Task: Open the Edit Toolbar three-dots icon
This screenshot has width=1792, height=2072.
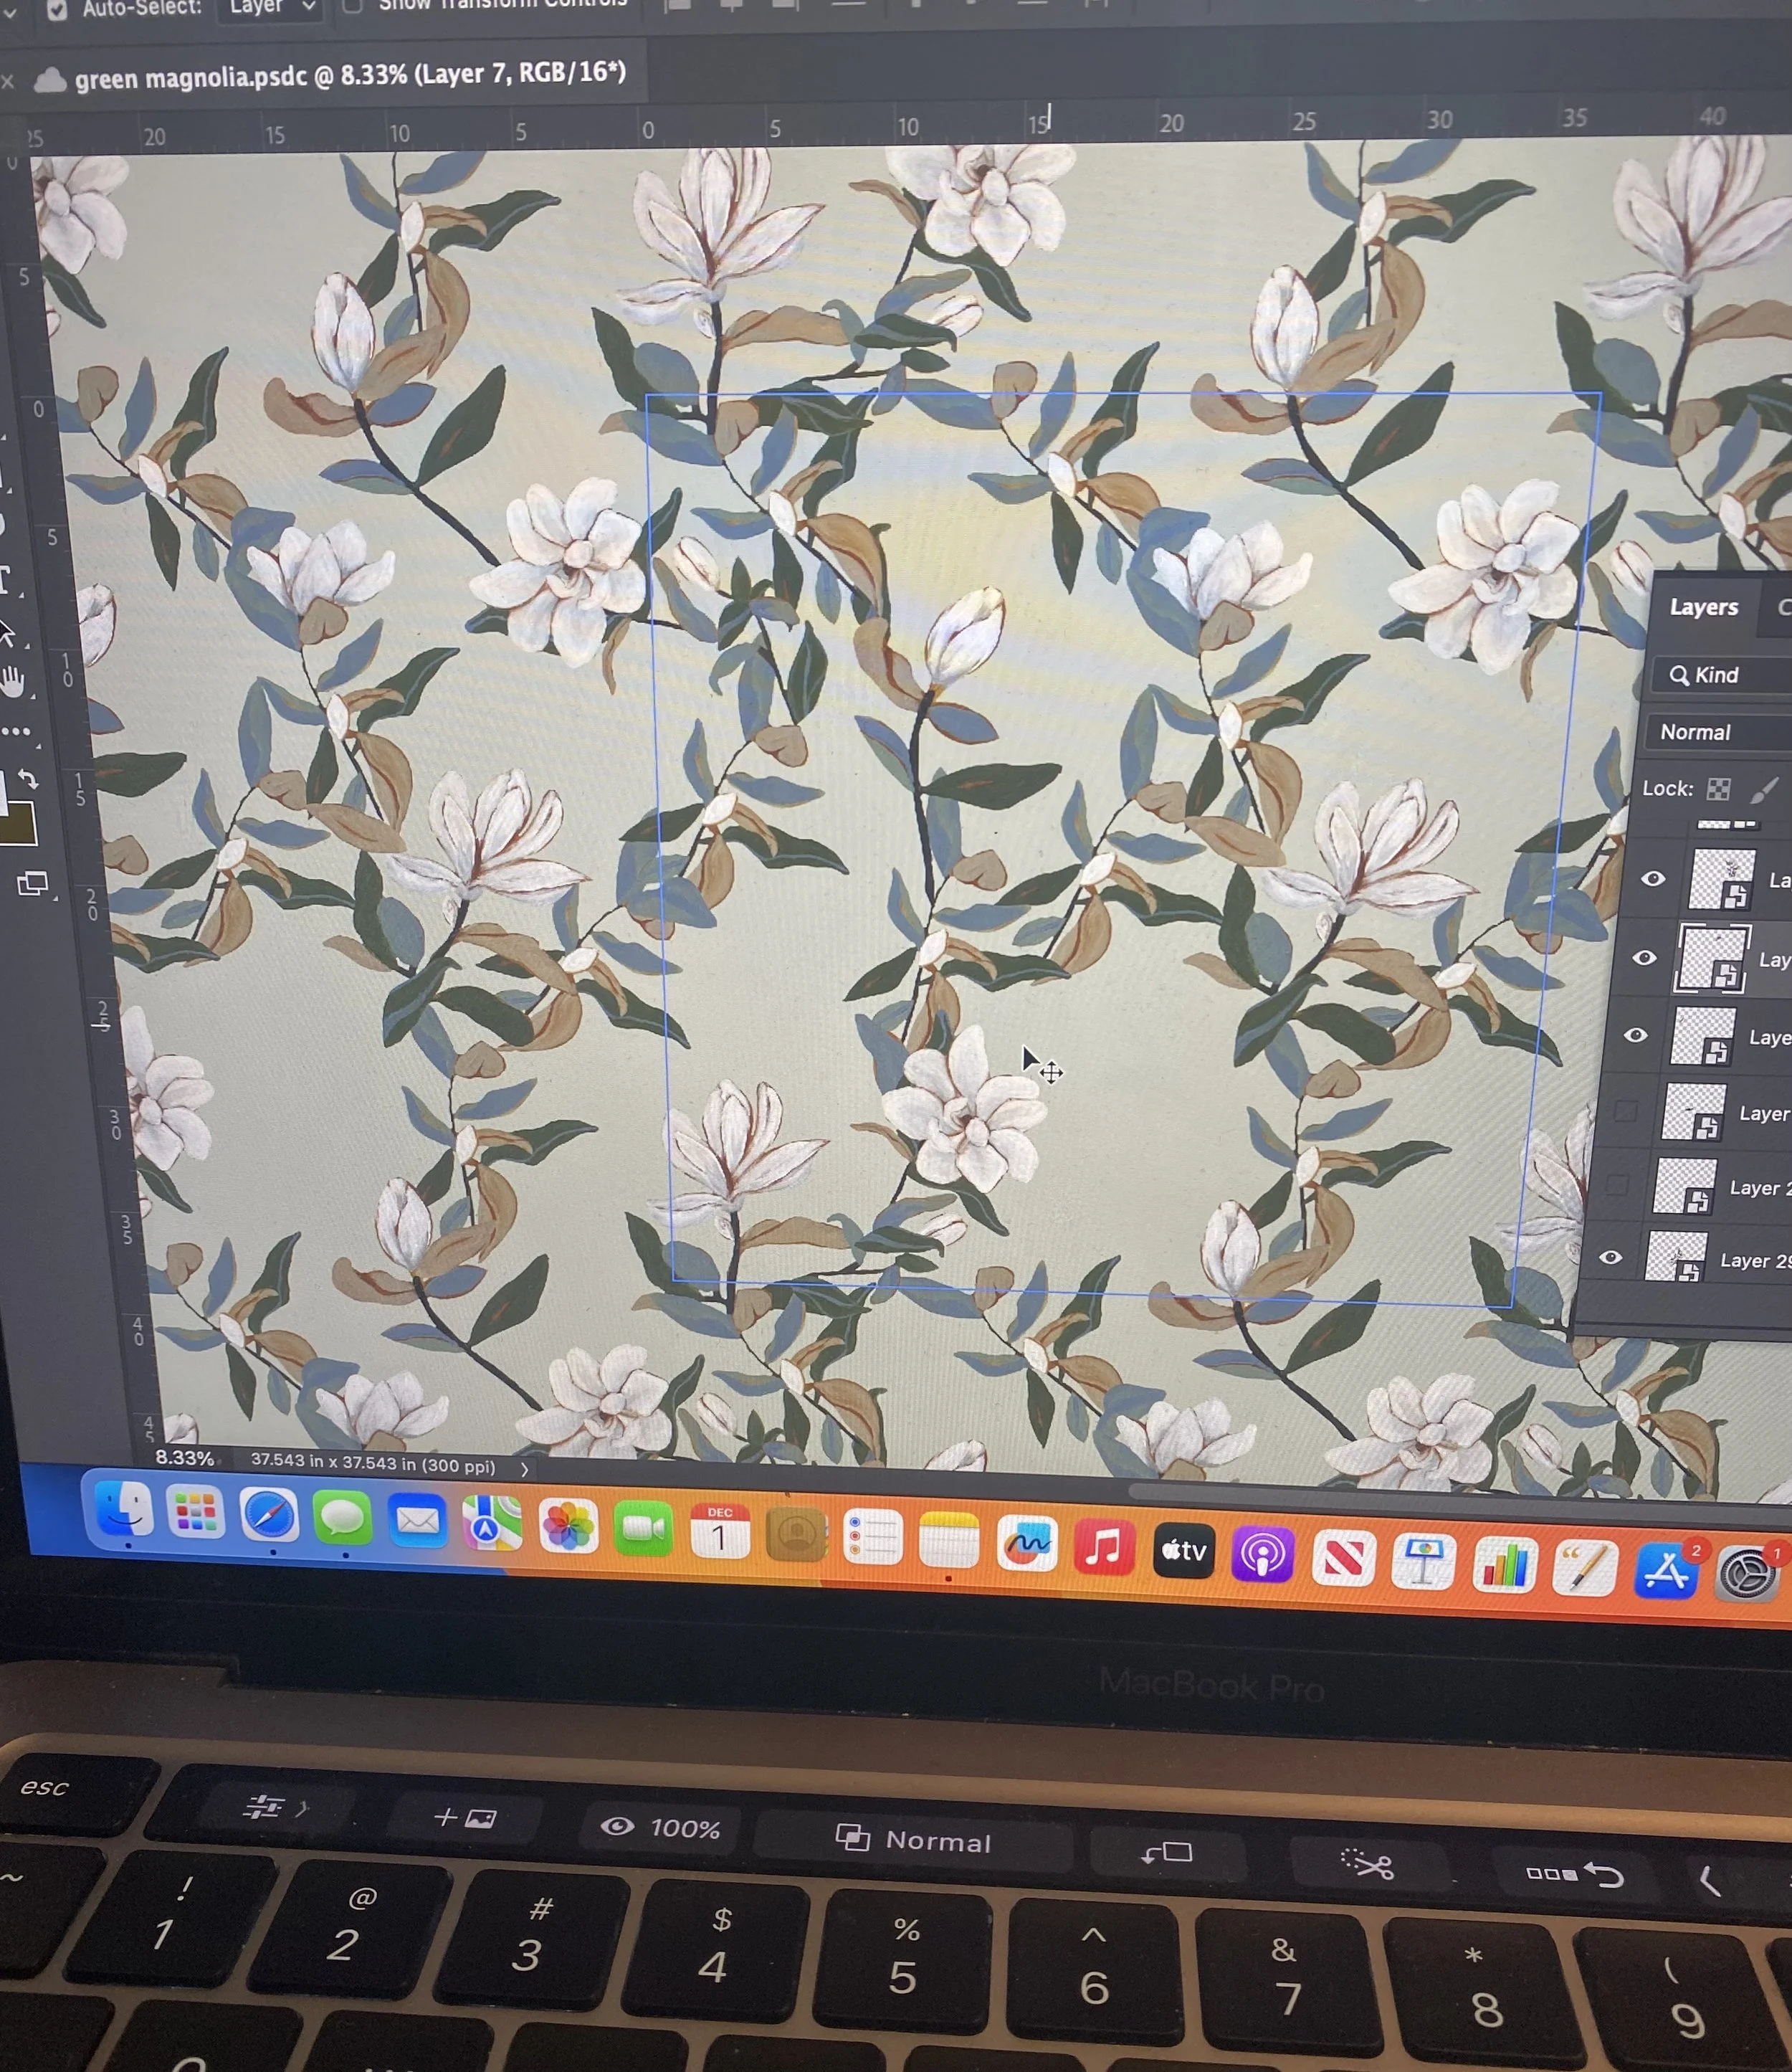Action: (x=15, y=731)
